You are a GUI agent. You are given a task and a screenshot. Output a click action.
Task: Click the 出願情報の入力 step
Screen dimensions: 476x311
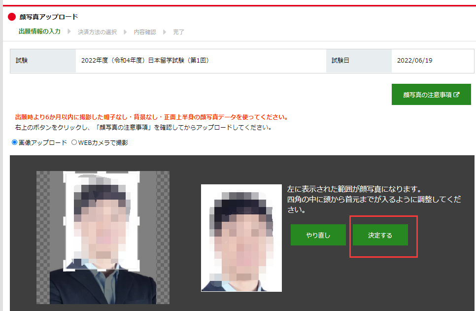[39, 31]
